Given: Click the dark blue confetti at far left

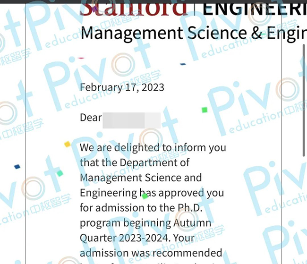Looking at the screenshot, I should [17, 166].
